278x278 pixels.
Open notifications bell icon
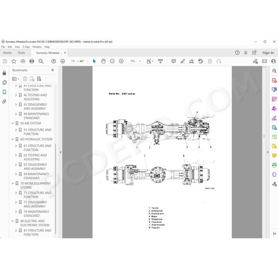[x=245, y=53]
